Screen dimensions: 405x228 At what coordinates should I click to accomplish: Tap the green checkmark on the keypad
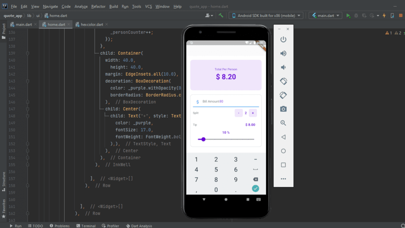[x=255, y=188]
